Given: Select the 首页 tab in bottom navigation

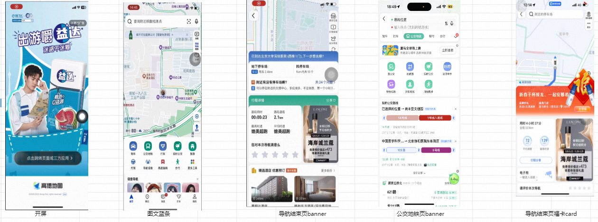Looking at the screenshot, I should tap(131, 198).
